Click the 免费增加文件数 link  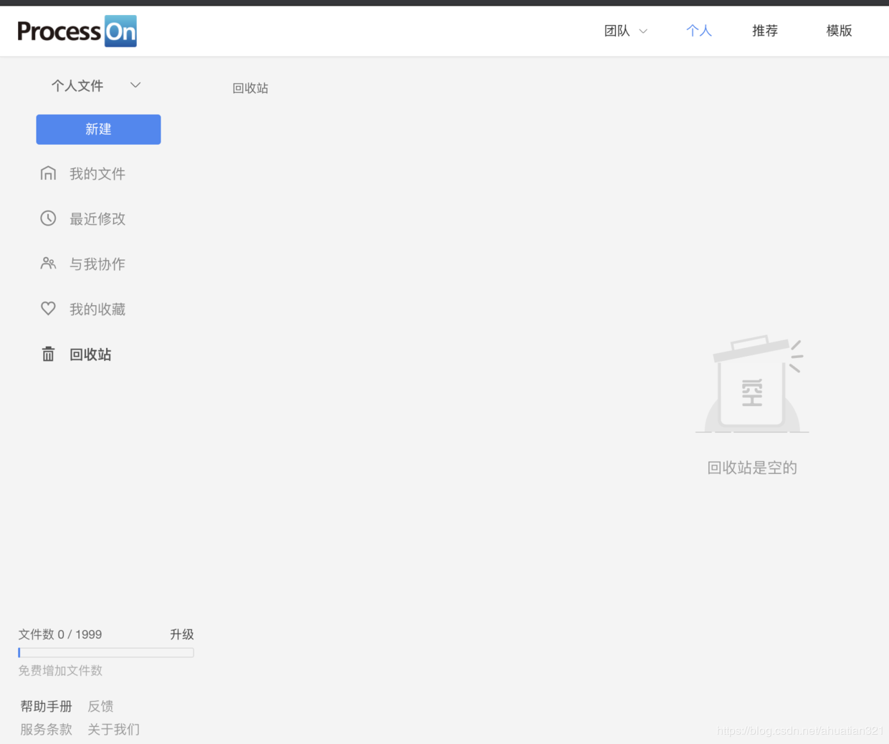60,670
